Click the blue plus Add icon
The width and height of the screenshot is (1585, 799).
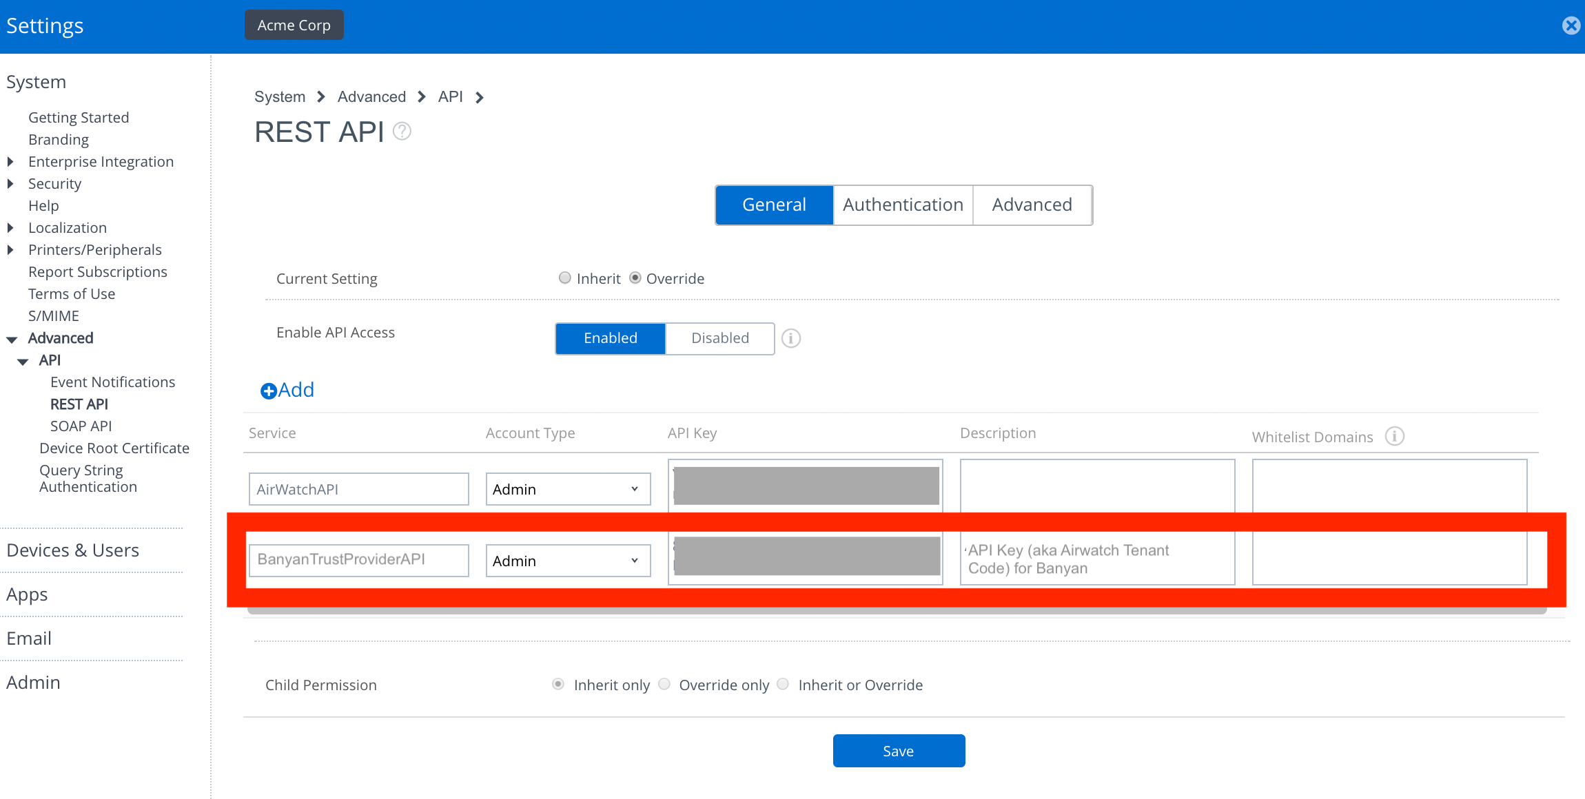pyautogui.click(x=268, y=391)
